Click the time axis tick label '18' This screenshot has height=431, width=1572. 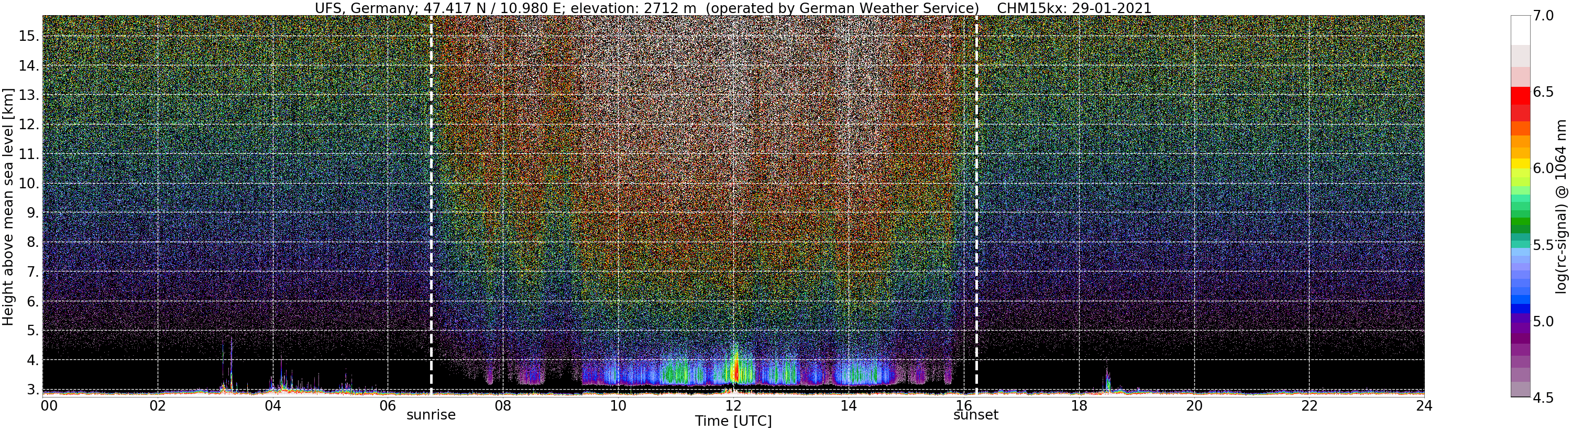(x=1079, y=405)
